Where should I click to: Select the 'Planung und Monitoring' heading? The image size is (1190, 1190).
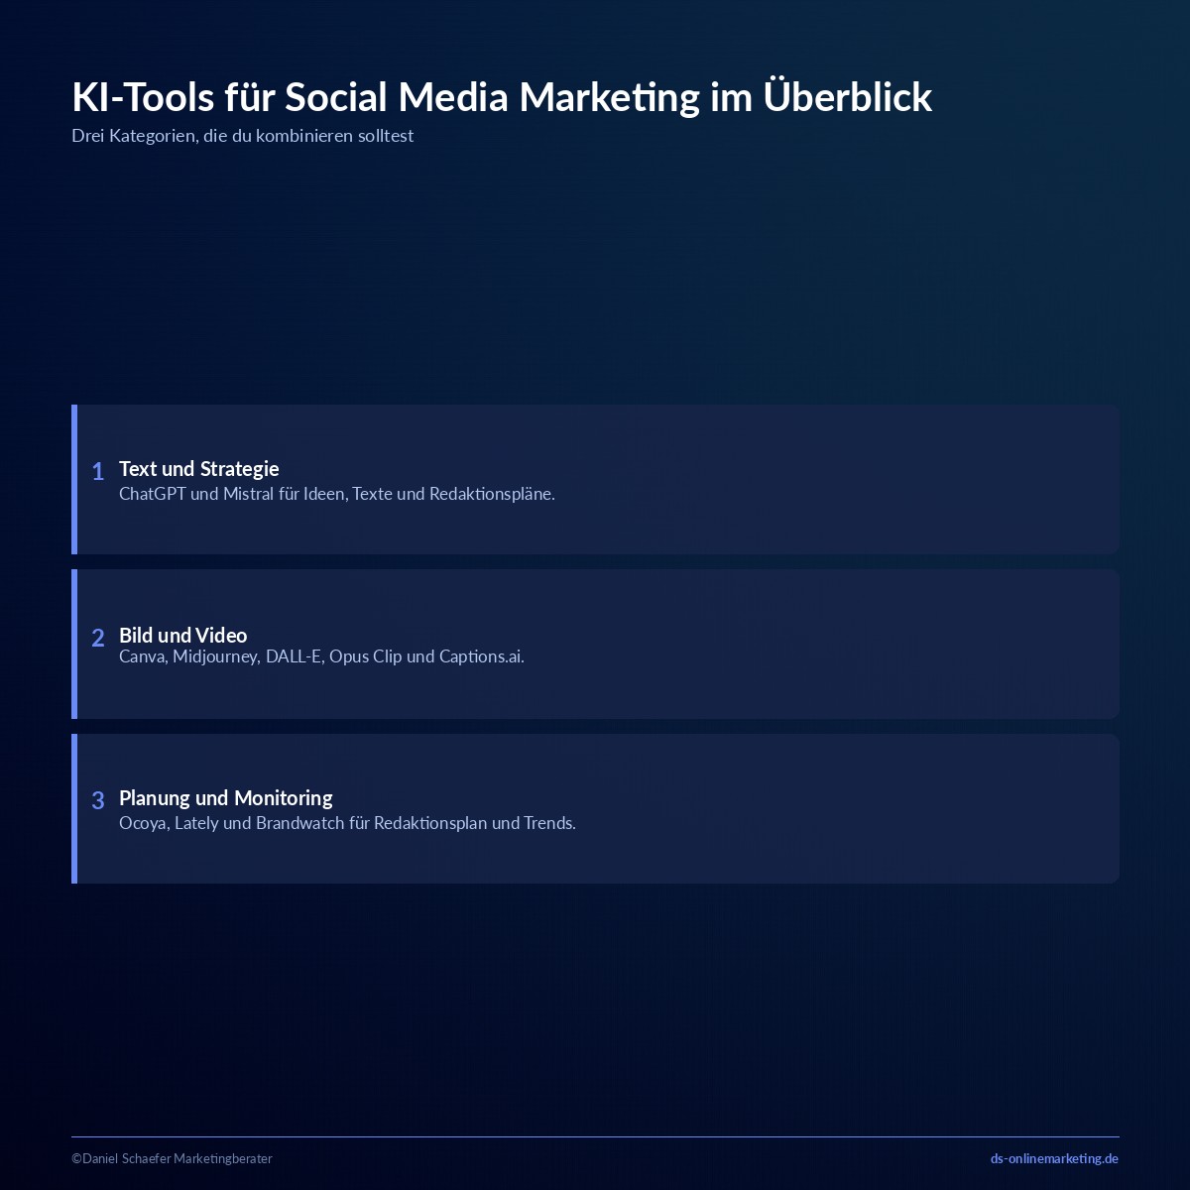[x=225, y=798]
